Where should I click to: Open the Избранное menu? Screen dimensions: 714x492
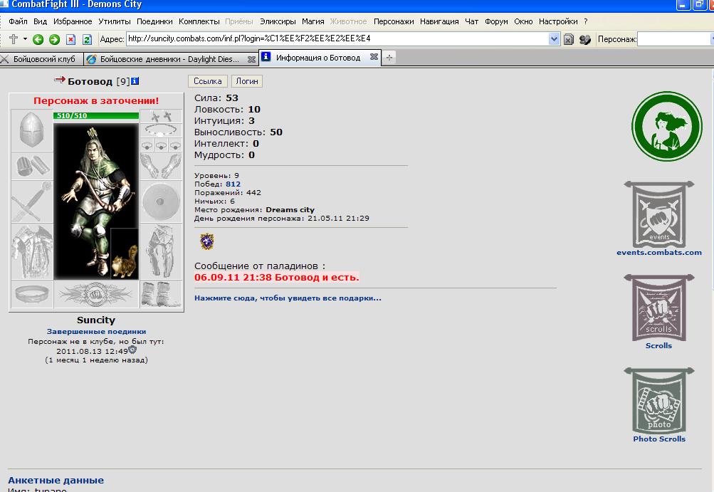pyautogui.click(x=73, y=21)
